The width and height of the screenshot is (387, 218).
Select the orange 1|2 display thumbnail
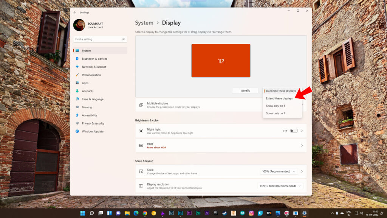point(221,61)
